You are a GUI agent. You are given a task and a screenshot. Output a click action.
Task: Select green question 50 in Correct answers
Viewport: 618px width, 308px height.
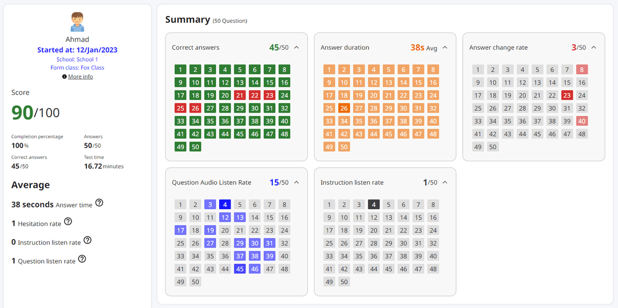[x=195, y=147]
